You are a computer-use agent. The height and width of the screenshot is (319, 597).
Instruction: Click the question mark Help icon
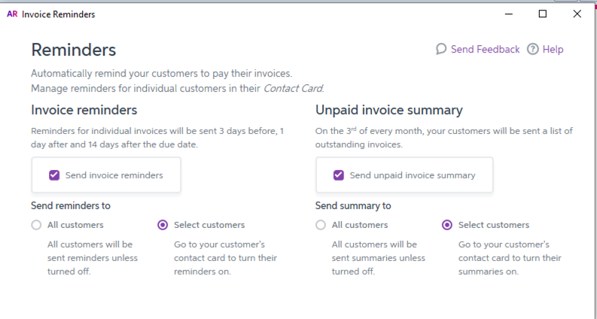tap(533, 50)
